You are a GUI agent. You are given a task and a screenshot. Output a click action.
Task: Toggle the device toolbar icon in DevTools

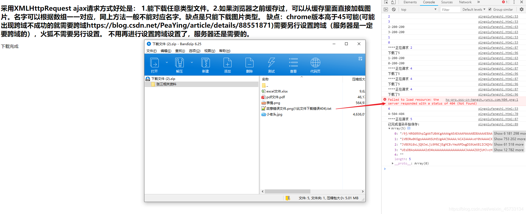click(393, 2)
